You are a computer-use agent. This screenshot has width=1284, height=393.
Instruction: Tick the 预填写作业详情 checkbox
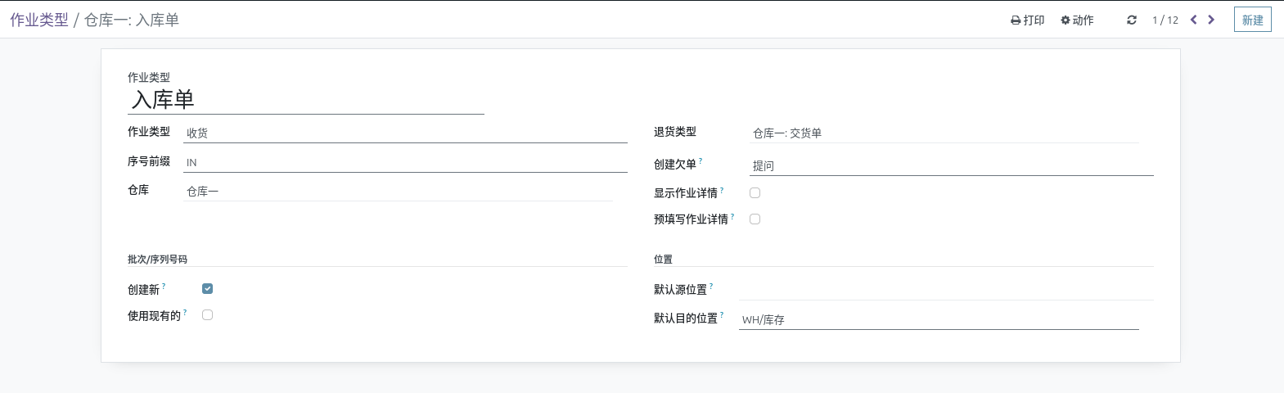click(755, 219)
